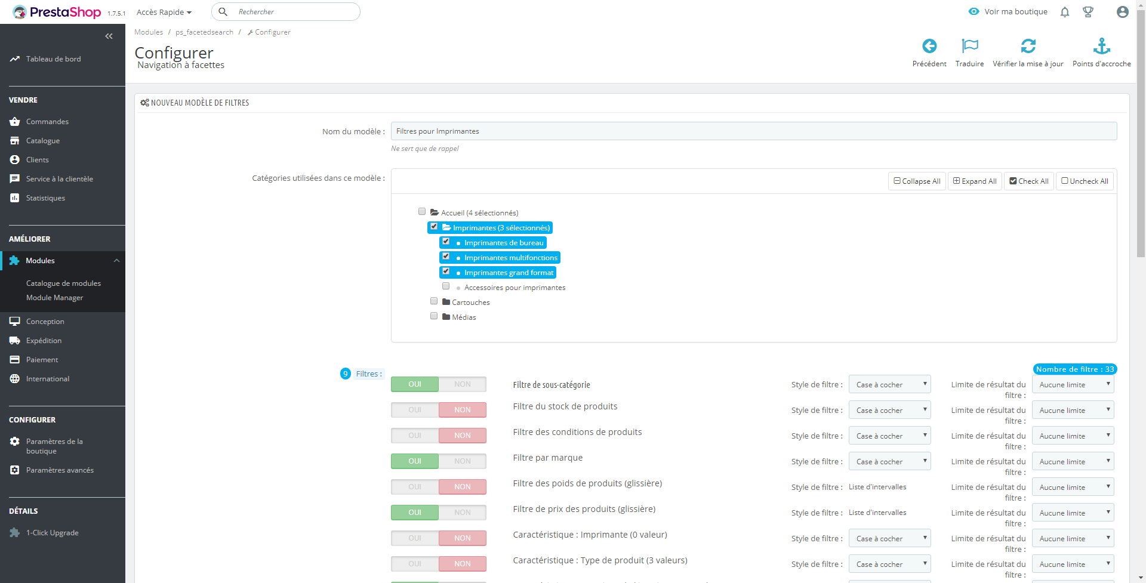Viewport: 1146px width, 583px height.
Task: Click the Check All button
Action: coord(1029,181)
